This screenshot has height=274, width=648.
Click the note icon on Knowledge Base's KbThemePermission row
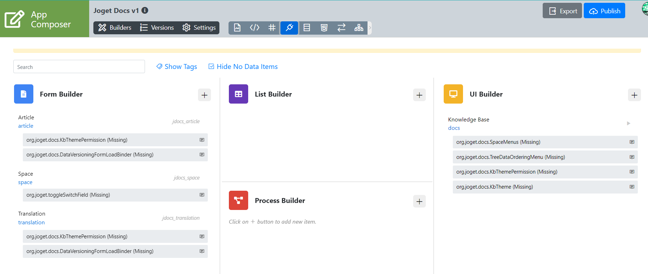coord(632,172)
